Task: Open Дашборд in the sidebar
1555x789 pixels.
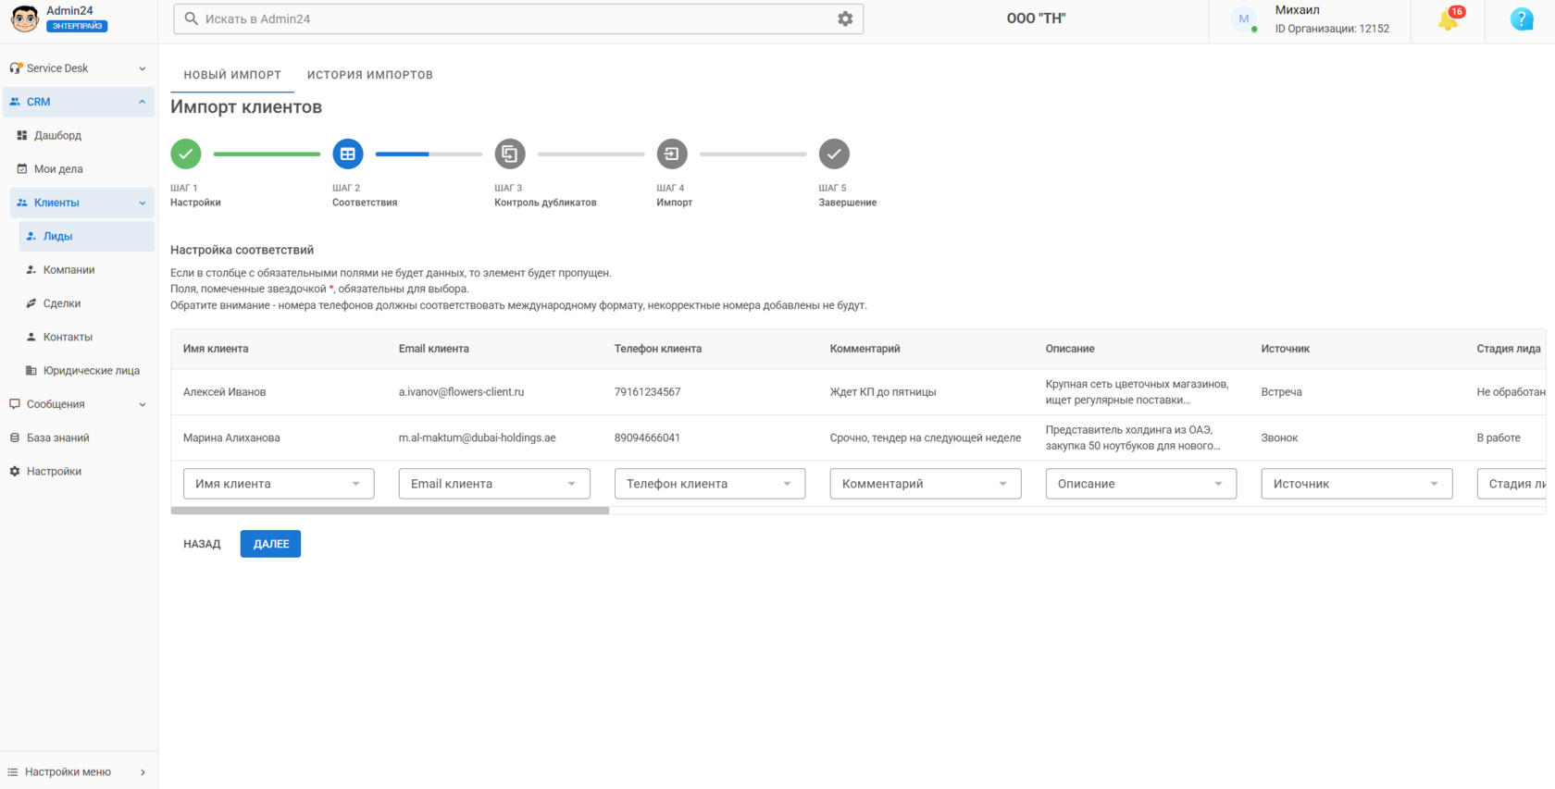Action: click(79, 135)
